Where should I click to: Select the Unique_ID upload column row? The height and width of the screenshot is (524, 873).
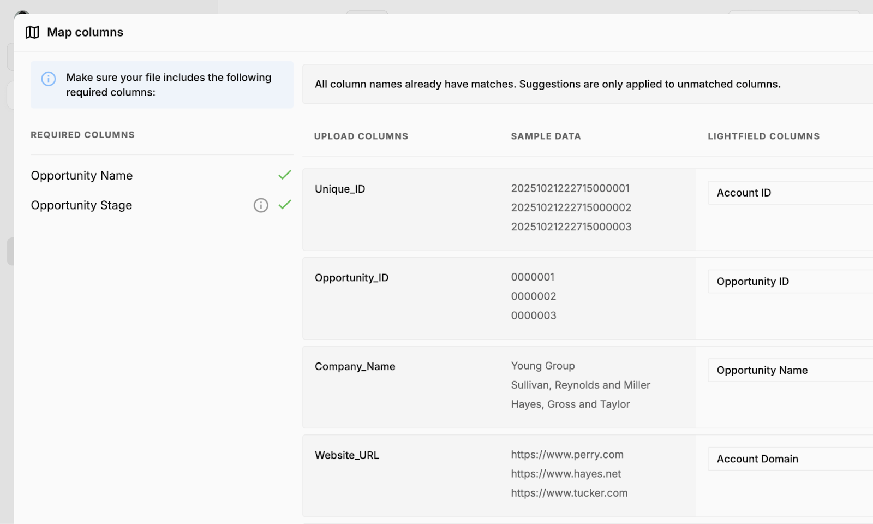click(x=340, y=189)
